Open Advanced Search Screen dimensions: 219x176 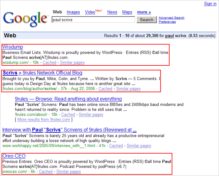tap(171, 18)
